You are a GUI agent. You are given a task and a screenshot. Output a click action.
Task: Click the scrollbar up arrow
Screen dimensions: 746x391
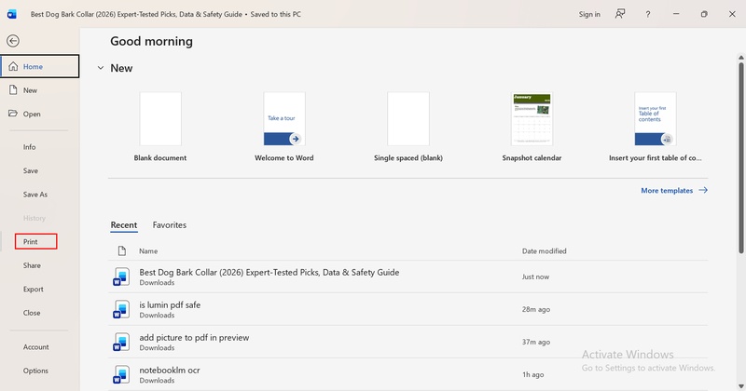(x=740, y=58)
